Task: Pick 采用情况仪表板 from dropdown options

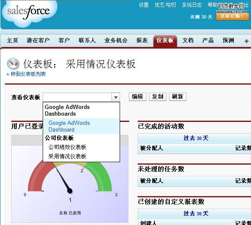Action: click(x=67, y=156)
